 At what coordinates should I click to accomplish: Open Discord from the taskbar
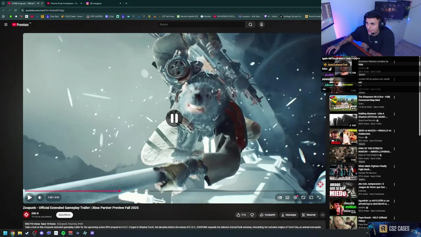(x=41, y=233)
